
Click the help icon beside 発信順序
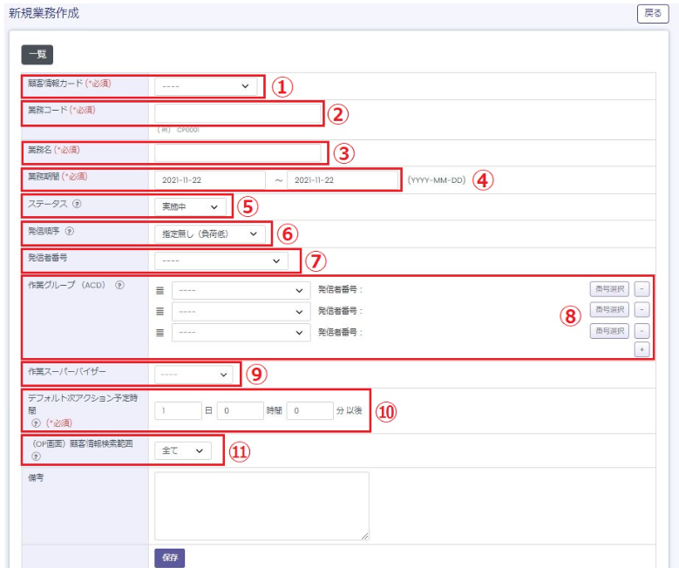70,233
